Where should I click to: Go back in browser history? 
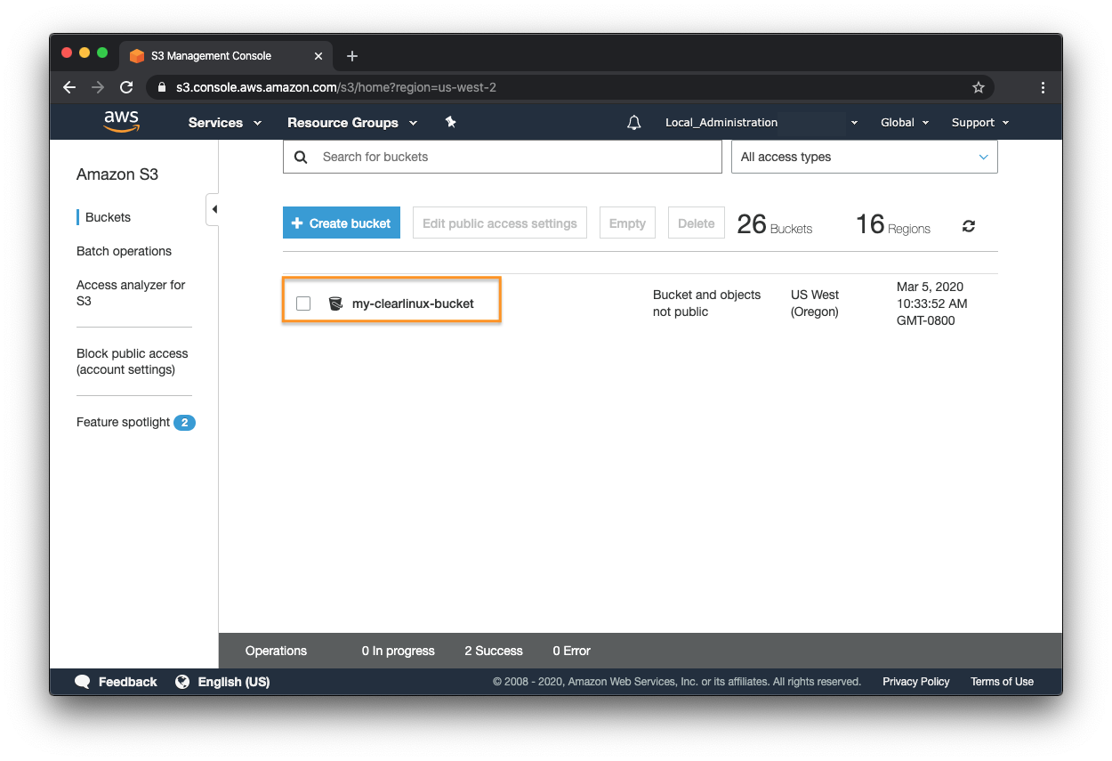pos(69,87)
